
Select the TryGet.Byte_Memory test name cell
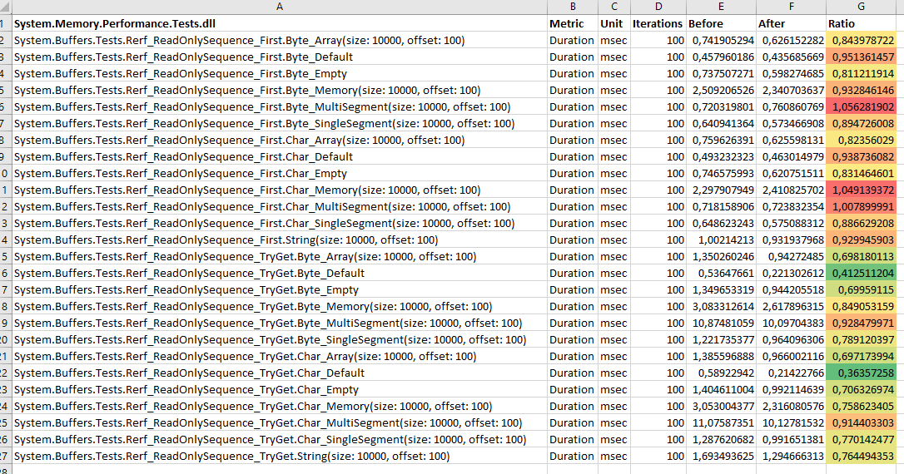point(280,306)
